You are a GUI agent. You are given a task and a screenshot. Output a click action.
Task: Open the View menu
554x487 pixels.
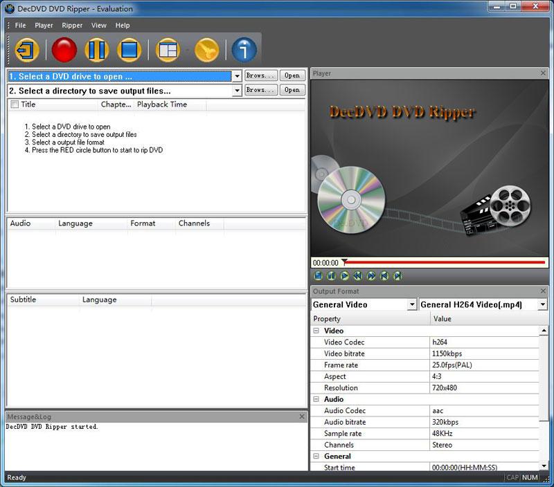(x=98, y=26)
